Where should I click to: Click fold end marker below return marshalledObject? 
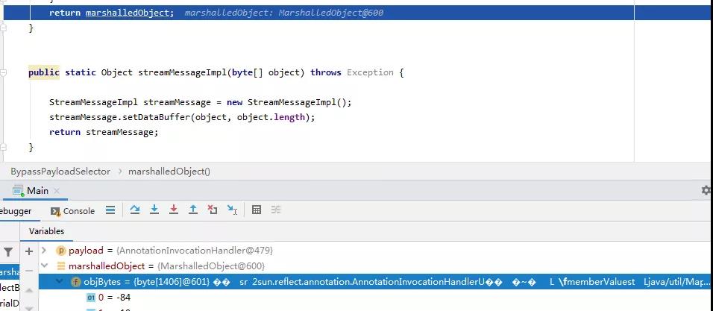coord(3,28)
